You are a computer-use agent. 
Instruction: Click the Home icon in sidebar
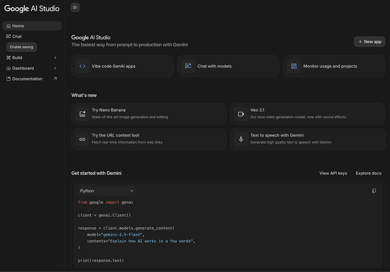click(x=9, y=26)
